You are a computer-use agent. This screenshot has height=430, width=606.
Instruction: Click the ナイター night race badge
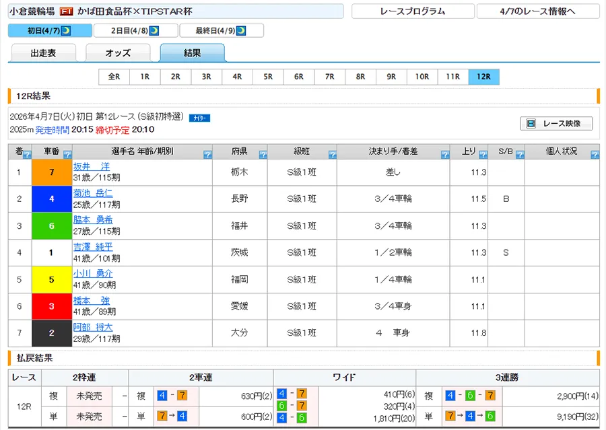point(199,118)
